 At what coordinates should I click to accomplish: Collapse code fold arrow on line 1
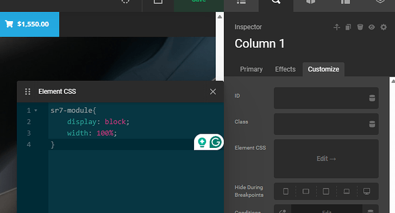35,111
